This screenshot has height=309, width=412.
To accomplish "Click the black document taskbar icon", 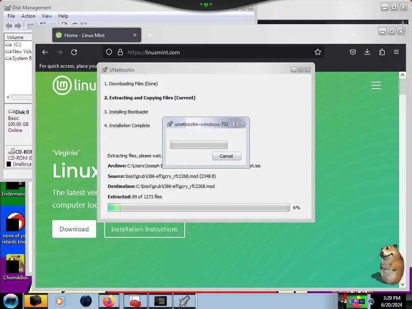I will (x=160, y=301).
